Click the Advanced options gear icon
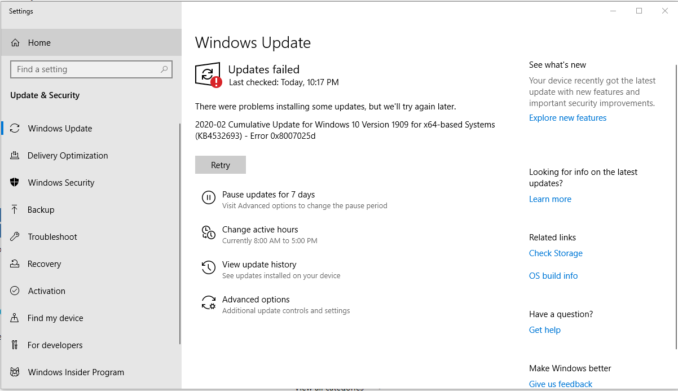This screenshot has height=391, width=678. (x=209, y=303)
